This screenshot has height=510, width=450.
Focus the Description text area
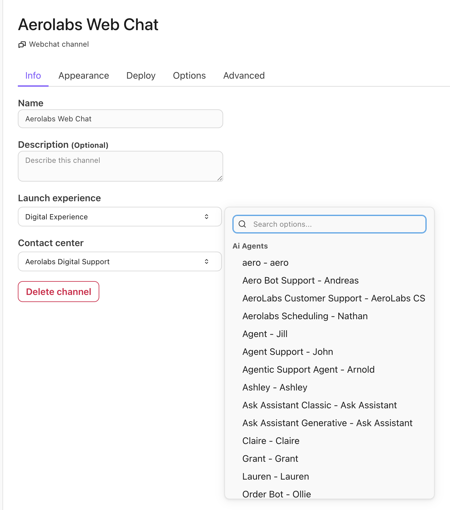pyautogui.click(x=120, y=166)
